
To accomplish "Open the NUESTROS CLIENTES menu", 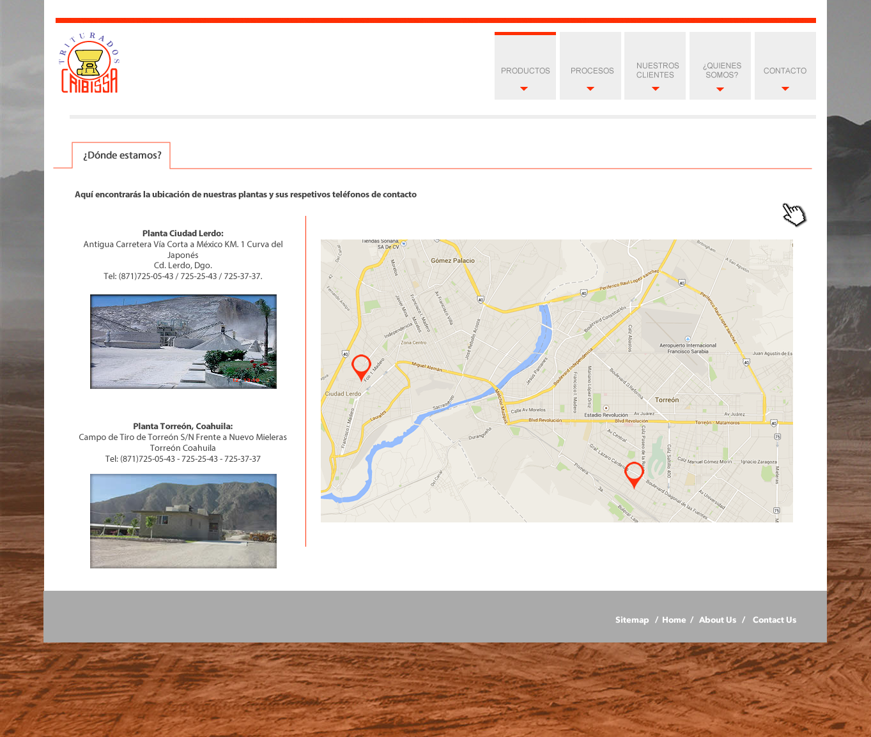I will pyautogui.click(x=655, y=66).
